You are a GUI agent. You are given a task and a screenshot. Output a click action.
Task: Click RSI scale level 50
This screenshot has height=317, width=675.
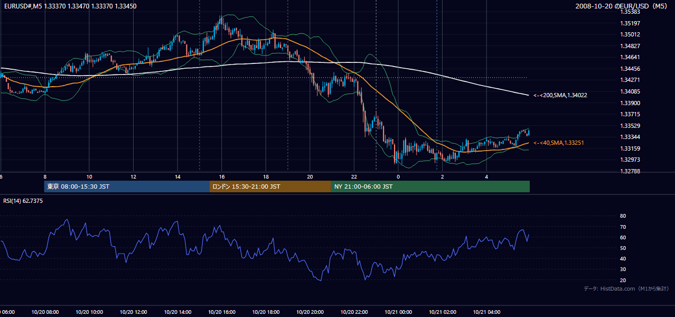pos(623,248)
